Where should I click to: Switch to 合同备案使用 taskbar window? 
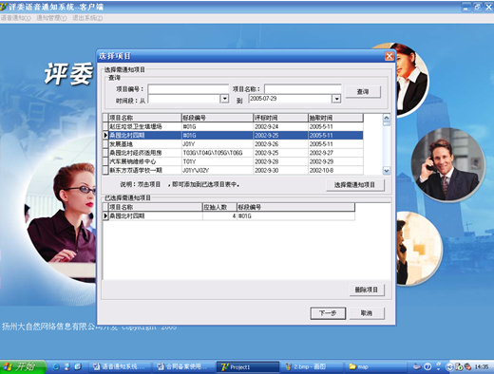click(x=183, y=367)
